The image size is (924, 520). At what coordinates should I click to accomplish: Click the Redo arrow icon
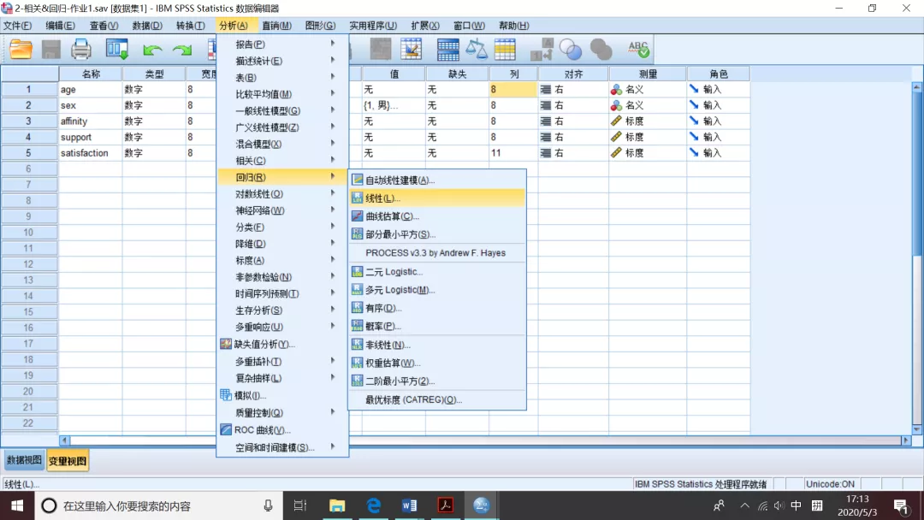coord(182,50)
